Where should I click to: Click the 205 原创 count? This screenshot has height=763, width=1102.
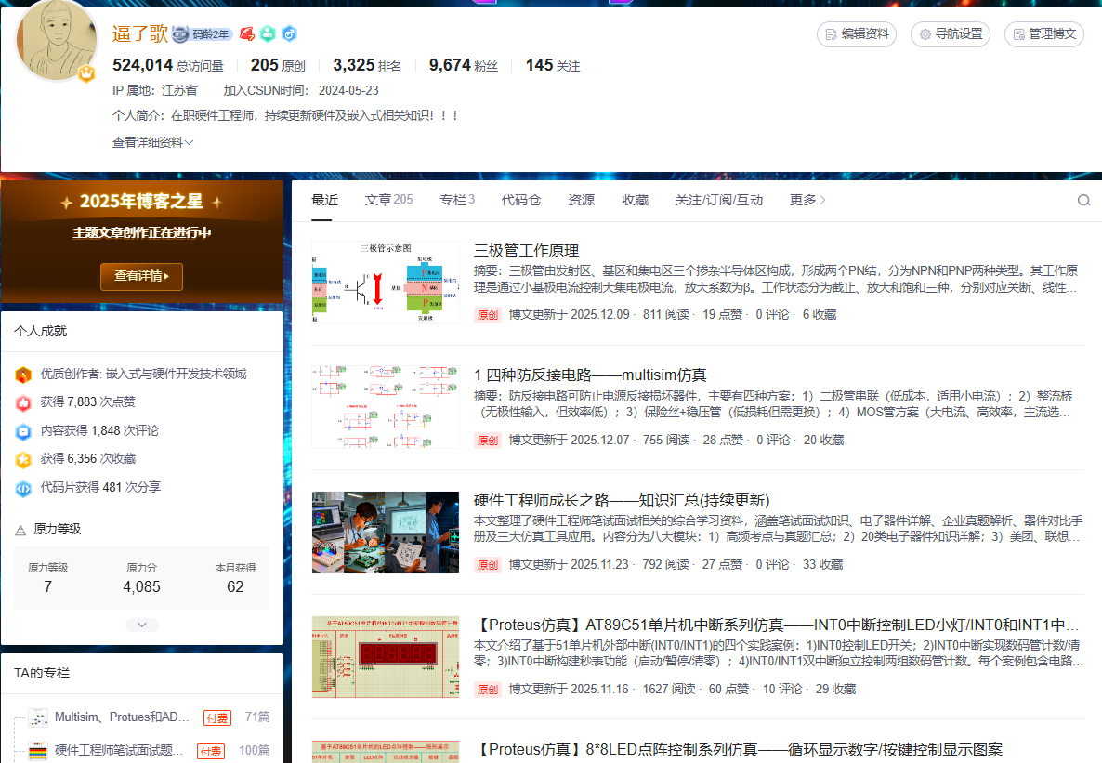[279, 65]
